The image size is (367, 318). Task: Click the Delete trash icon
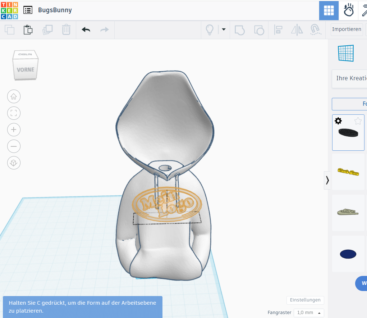coord(66,30)
